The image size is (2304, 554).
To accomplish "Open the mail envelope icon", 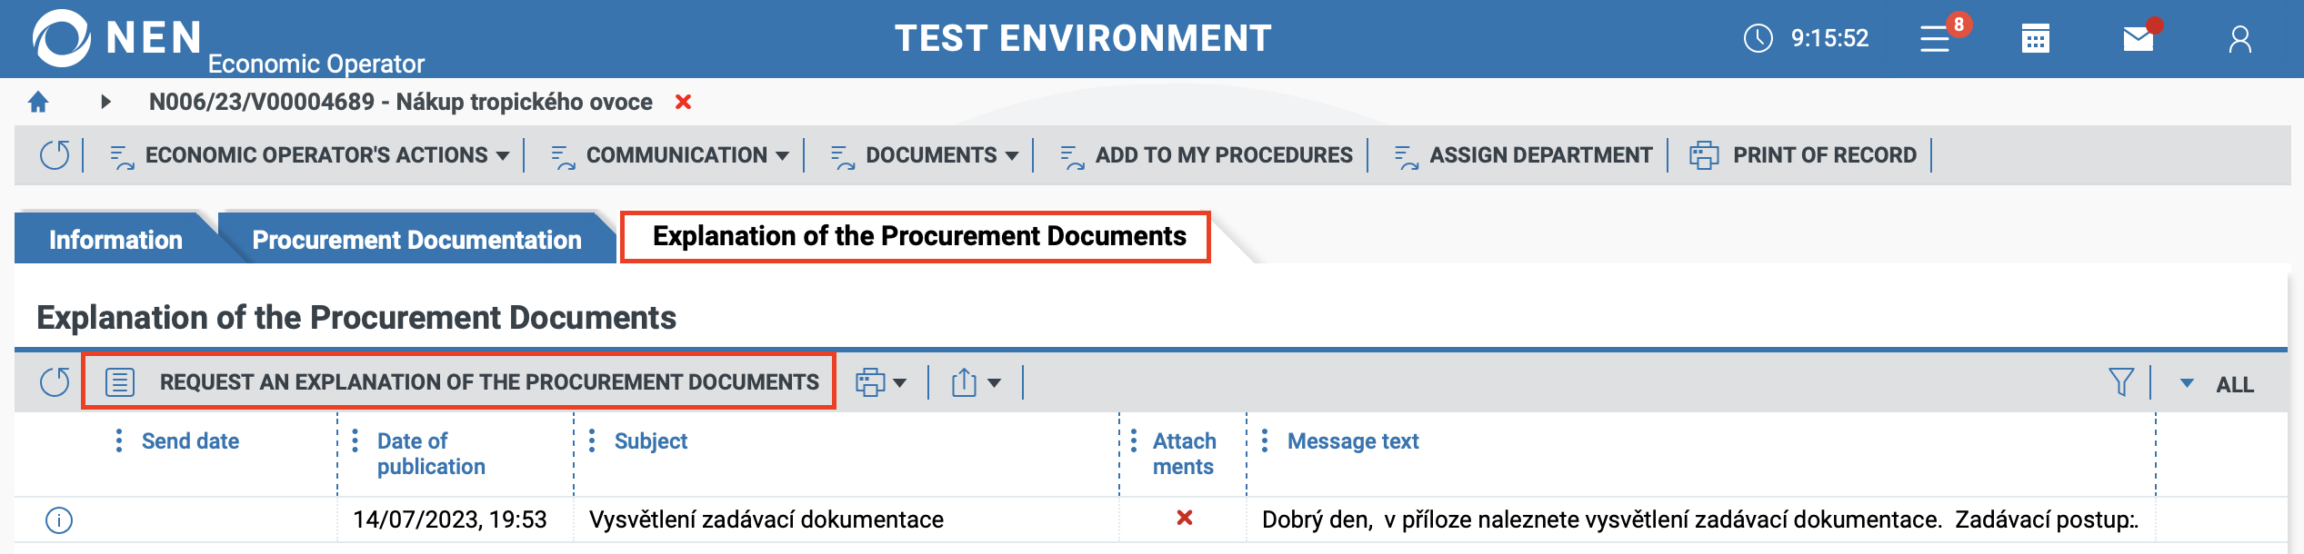I will point(2138,39).
